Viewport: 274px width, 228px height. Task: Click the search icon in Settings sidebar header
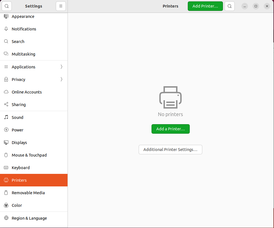click(7, 6)
